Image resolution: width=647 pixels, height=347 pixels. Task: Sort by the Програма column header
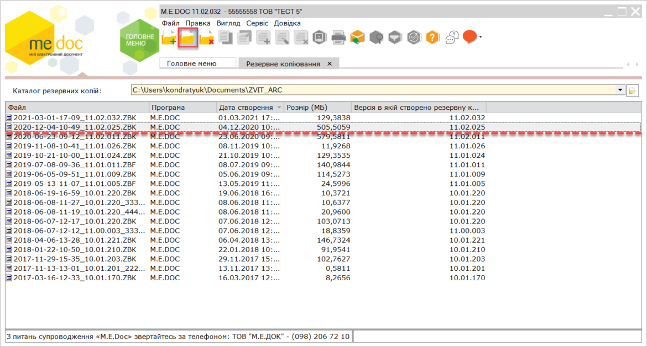pos(183,108)
